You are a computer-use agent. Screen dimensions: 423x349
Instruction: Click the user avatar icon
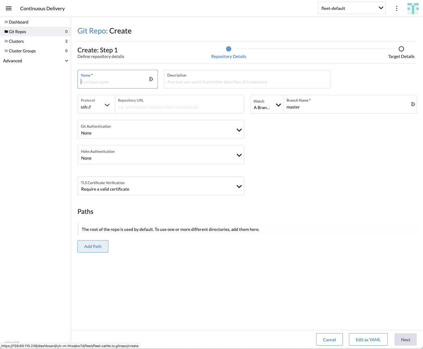pyautogui.click(x=413, y=8)
